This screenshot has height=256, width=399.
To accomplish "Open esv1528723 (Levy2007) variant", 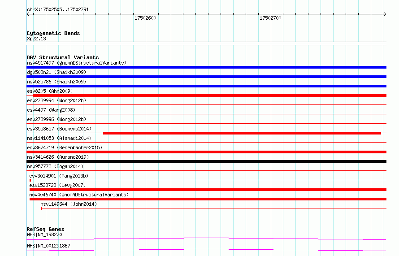I will pos(57,185).
